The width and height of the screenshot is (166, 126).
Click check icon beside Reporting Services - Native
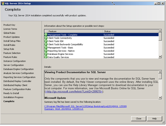point(46,51)
